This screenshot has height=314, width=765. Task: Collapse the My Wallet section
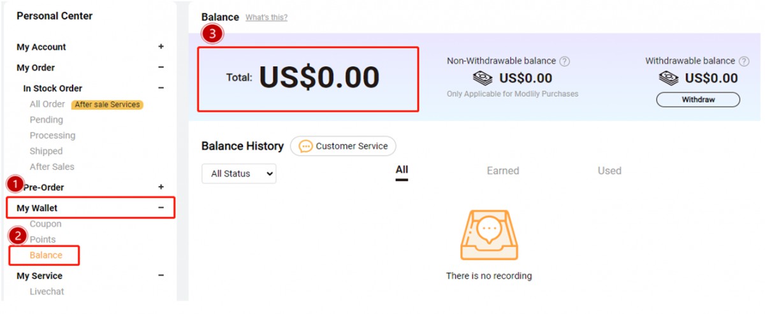point(161,208)
